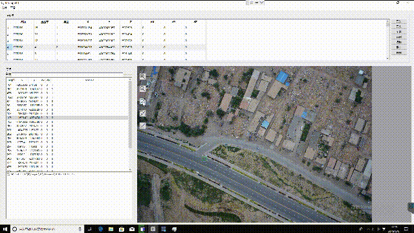Click the check-mark confirm icon in the image toolbar
Image resolution: width=414 pixels, height=233 pixels.
point(142,126)
